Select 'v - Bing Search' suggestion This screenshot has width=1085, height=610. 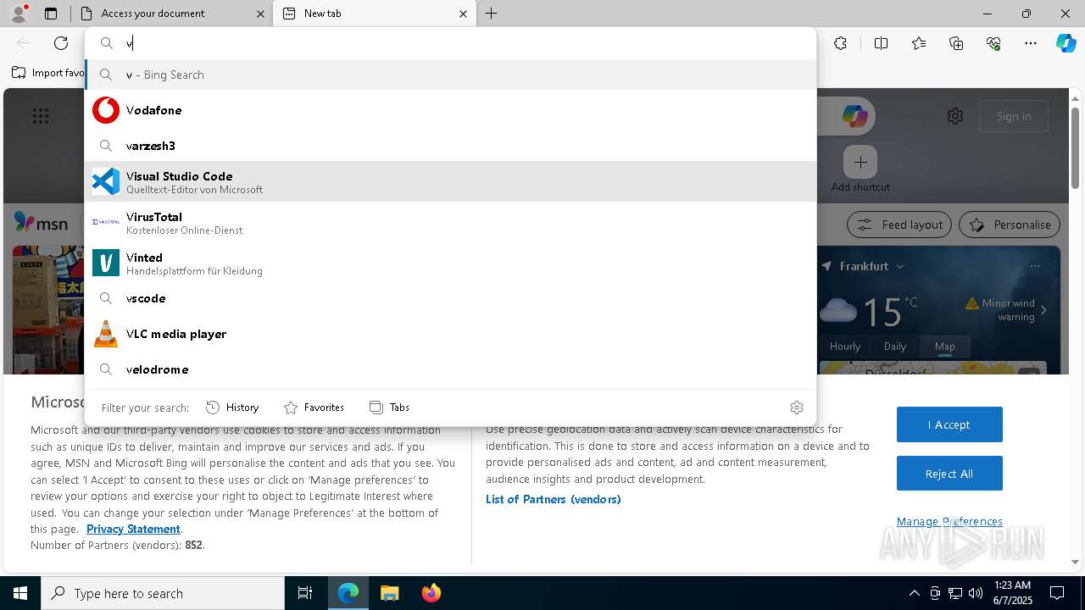pos(450,75)
